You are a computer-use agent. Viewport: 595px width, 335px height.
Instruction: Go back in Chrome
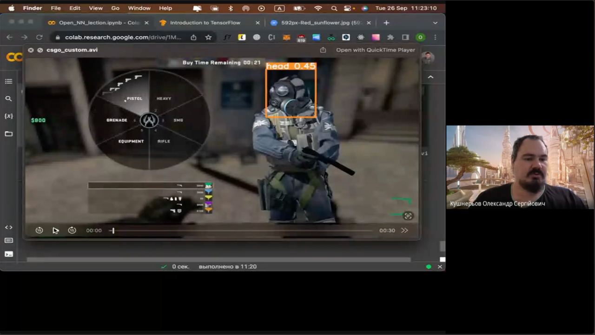tap(10, 37)
